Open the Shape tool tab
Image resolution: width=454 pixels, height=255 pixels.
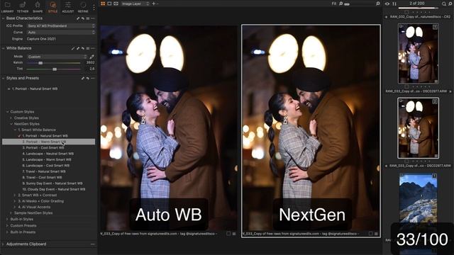(x=38, y=7)
